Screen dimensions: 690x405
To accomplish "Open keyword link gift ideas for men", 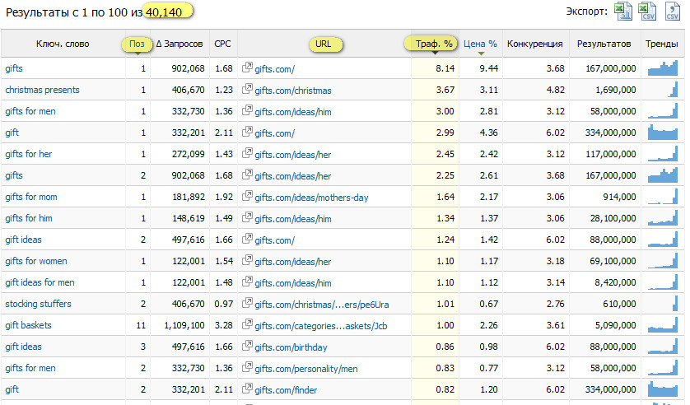I will 40,282.
